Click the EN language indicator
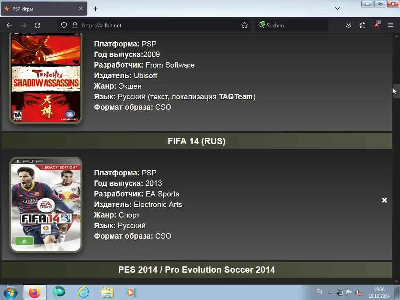 click(x=319, y=291)
